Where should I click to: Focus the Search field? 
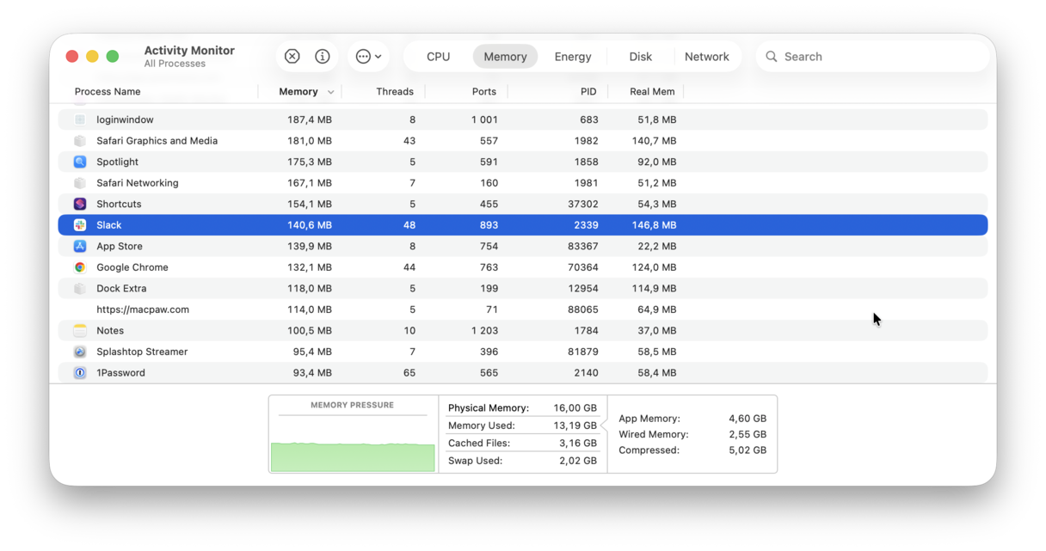click(872, 57)
